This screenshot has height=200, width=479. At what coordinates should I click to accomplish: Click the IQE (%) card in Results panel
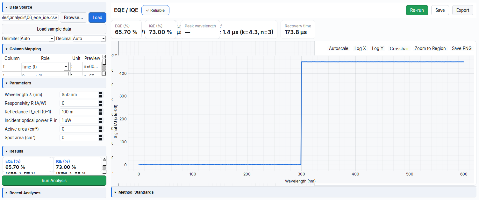[x=77, y=164]
